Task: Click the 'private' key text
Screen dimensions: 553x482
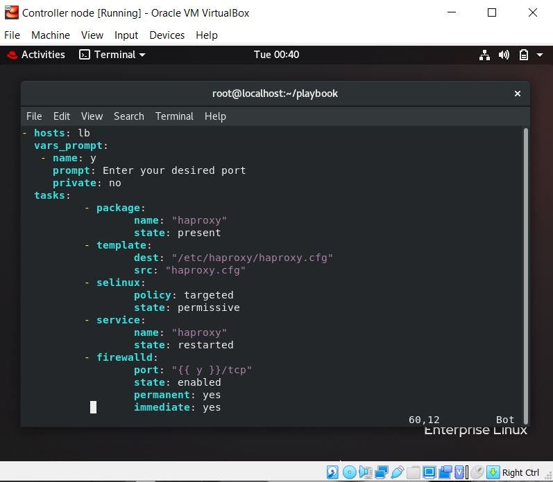Action: coord(74,183)
